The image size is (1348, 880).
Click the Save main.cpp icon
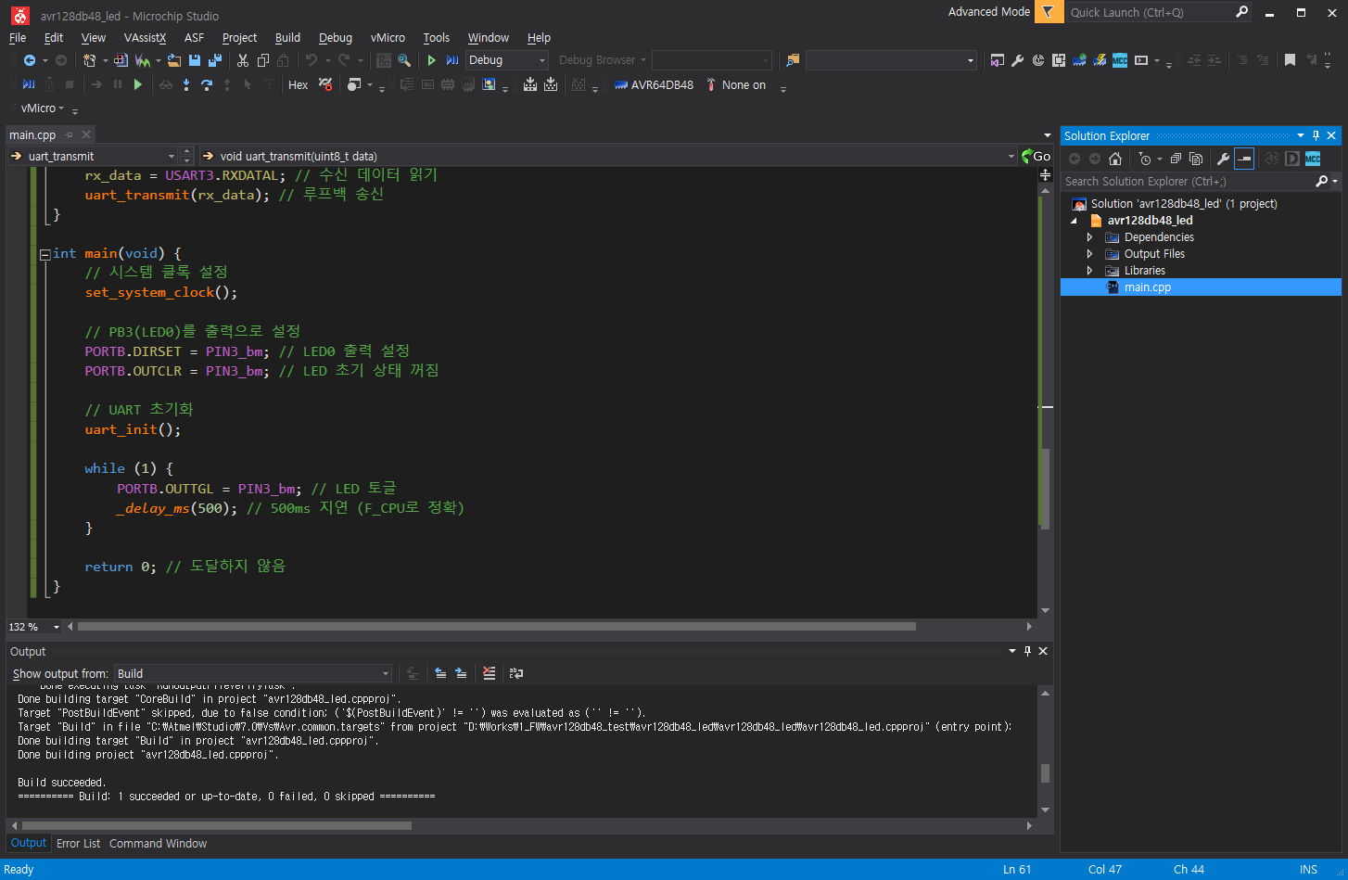click(x=195, y=60)
